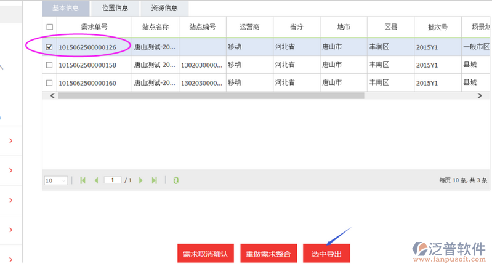
Task: Refresh the table with the green reload icon
Action: coord(175,180)
